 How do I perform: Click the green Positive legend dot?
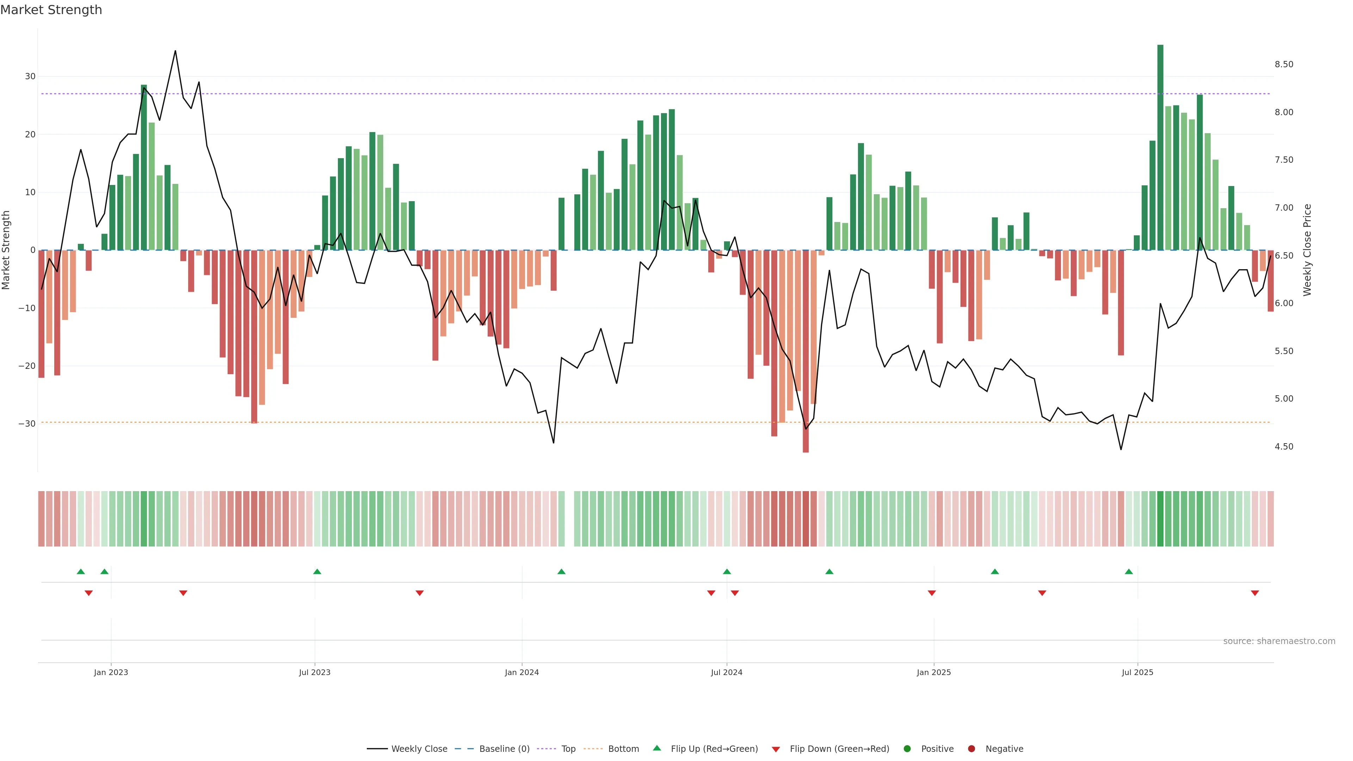907,749
